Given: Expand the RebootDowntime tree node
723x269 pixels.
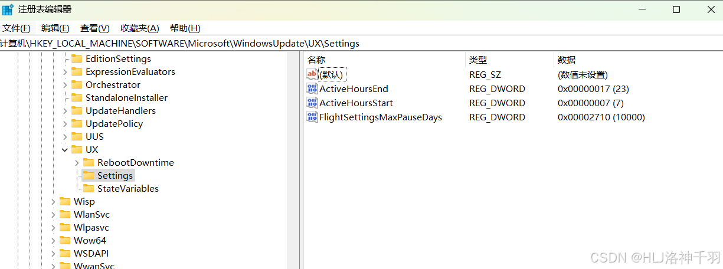Looking at the screenshot, I should click(x=77, y=163).
